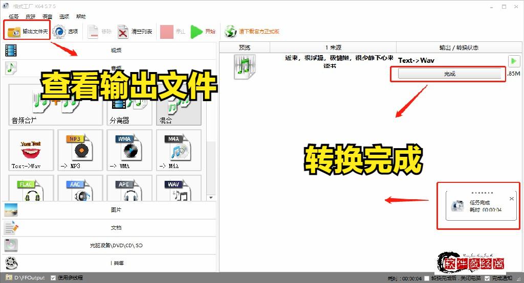Screen dimensions: 524x283
Task: Toggle the 使用多线程 checkbox
Action: (x=53, y=278)
